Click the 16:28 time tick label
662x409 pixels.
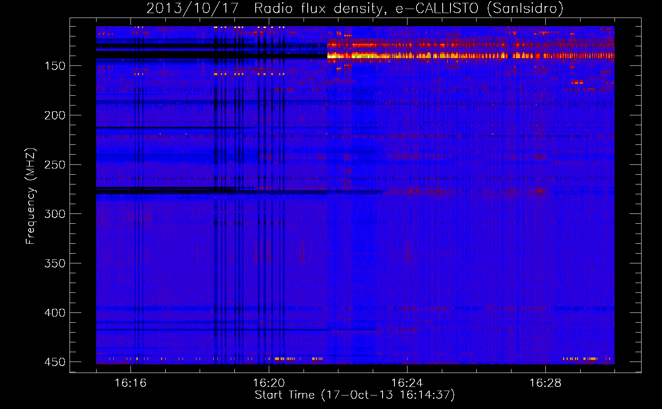pyautogui.click(x=545, y=383)
